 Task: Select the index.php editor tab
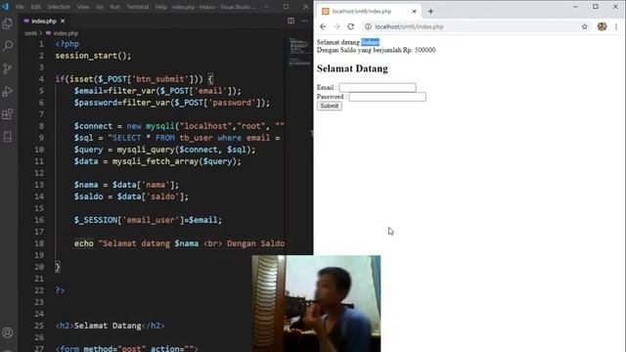click(44, 21)
